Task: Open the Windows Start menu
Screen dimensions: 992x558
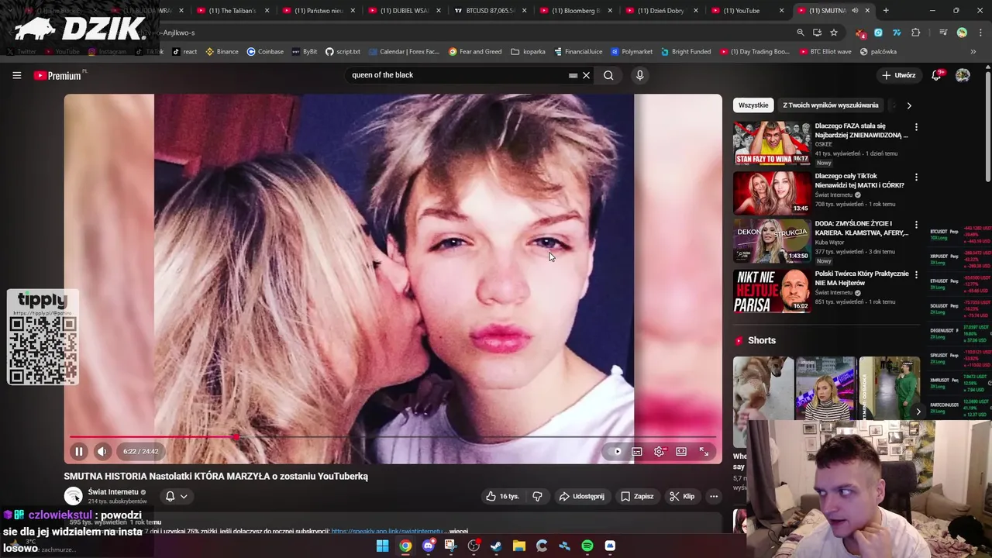Action: (x=382, y=546)
